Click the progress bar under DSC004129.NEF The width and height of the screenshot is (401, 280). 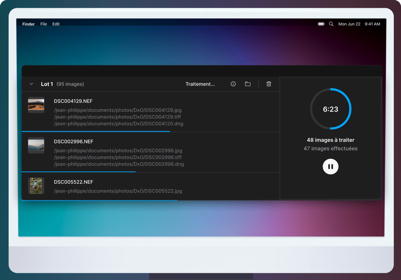[96, 131]
